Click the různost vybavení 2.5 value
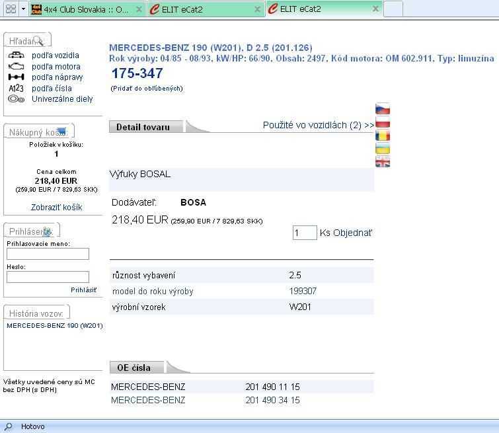 tap(295, 275)
